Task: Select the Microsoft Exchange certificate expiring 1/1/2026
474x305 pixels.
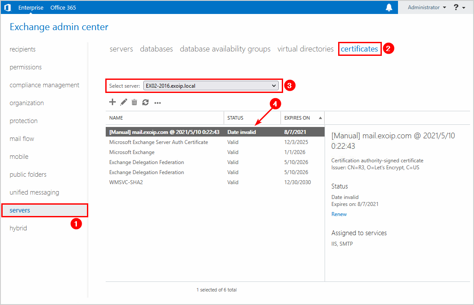Action: (215, 152)
